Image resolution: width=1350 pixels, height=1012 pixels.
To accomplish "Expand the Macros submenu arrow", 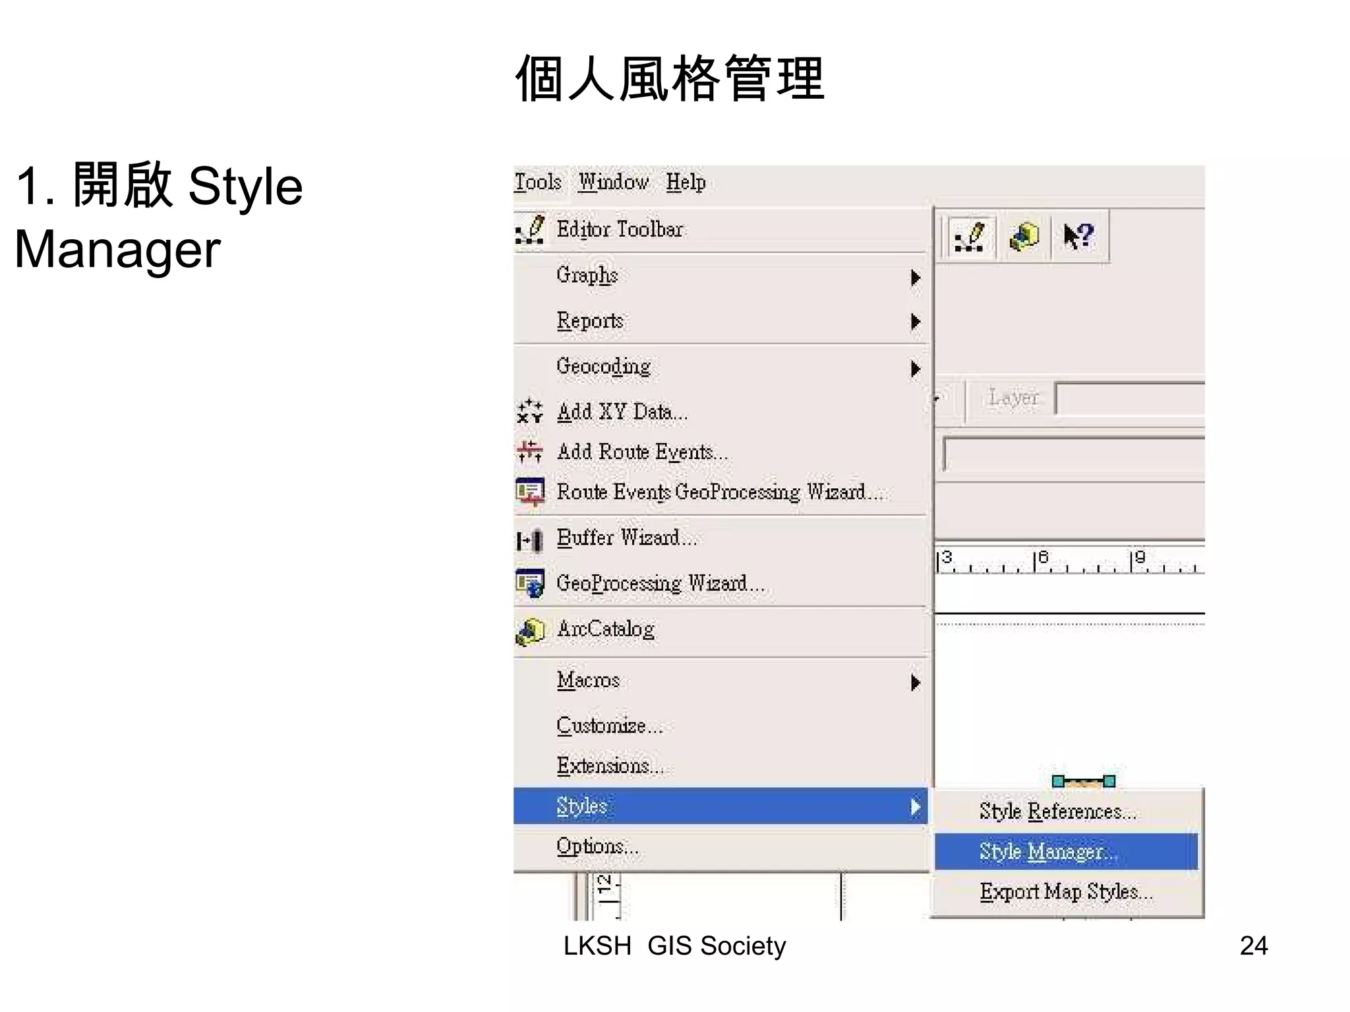I will coord(915,683).
